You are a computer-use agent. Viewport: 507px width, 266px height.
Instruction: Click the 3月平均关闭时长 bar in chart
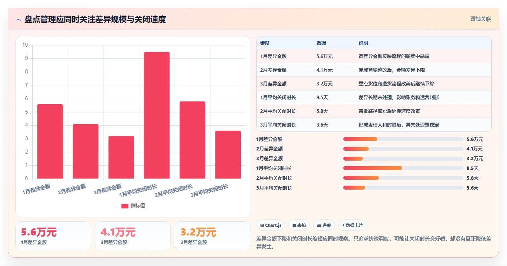coord(228,155)
